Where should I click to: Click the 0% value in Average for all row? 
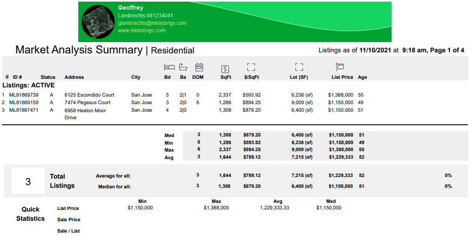pos(448,175)
